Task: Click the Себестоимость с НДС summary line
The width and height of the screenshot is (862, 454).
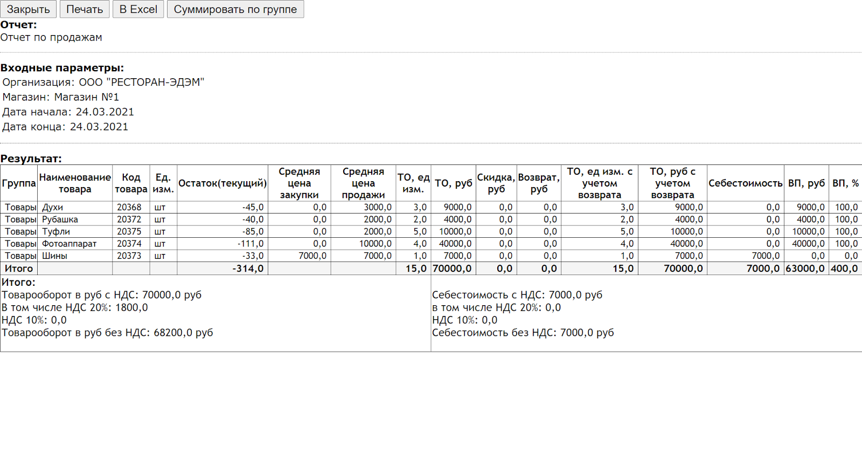Action: [x=517, y=295]
